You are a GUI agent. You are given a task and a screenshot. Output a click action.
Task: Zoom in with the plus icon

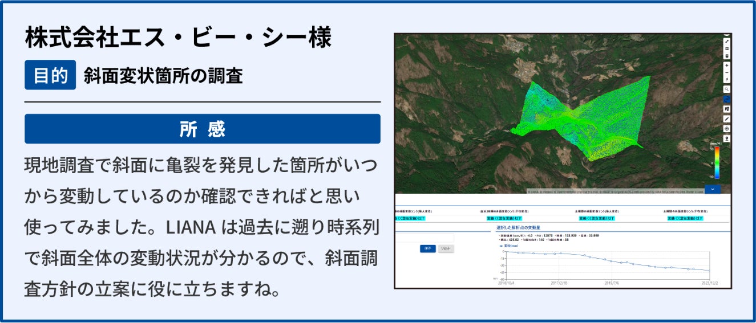[727, 65]
